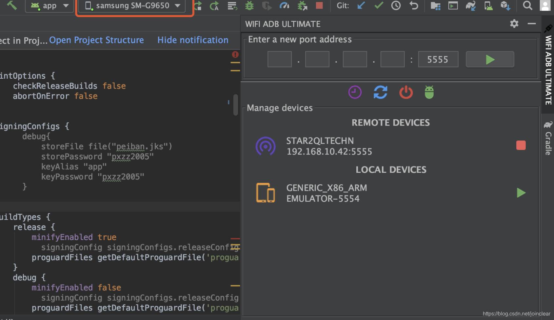Click the green Android icon in plugin panel
Image resolution: width=554 pixels, height=320 pixels.
click(x=429, y=92)
